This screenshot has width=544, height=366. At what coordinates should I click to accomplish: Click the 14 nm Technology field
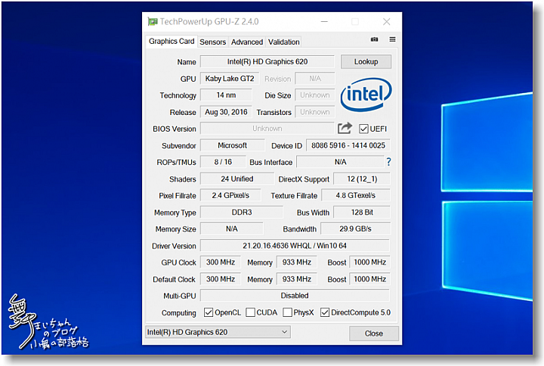tap(226, 95)
